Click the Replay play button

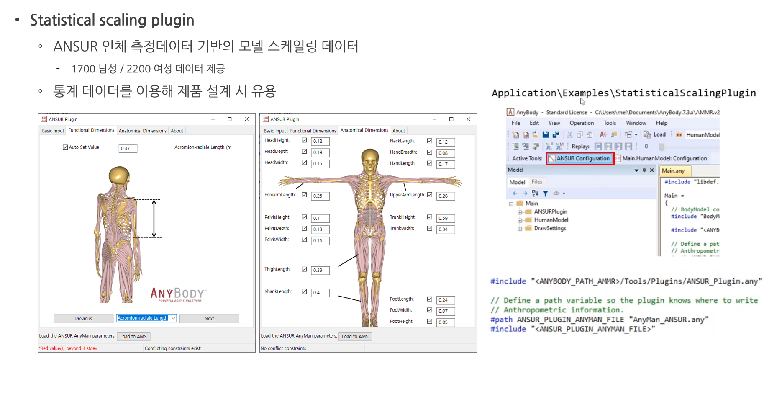[x=618, y=147]
